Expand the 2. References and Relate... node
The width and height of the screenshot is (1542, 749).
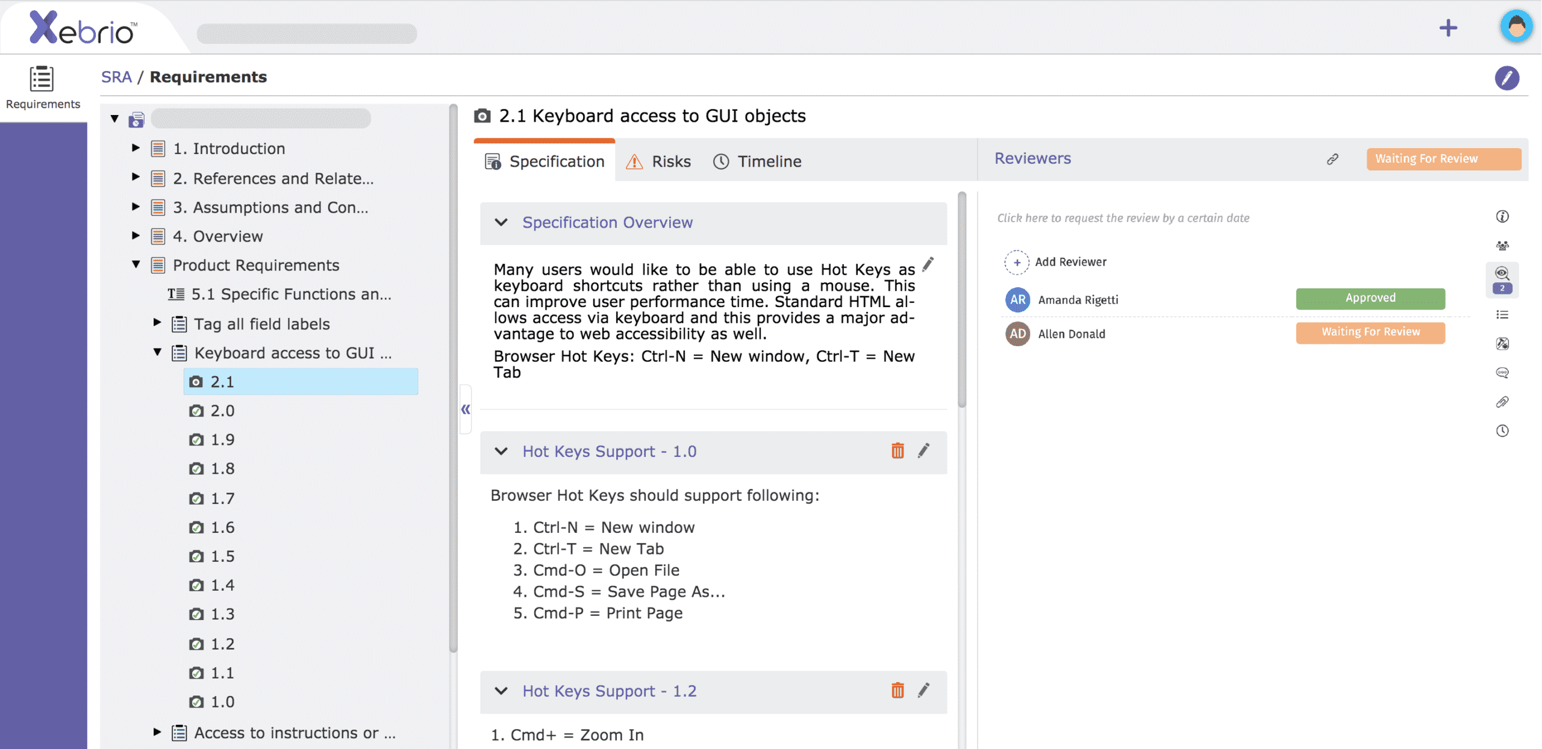point(136,177)
